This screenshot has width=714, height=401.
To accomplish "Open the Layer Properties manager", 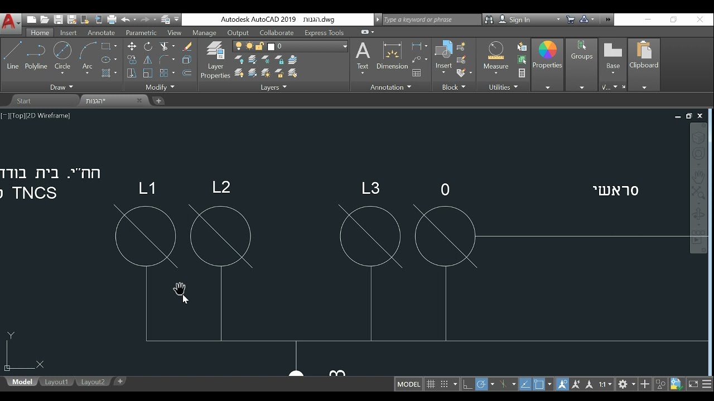I will (x=215, y=60).
